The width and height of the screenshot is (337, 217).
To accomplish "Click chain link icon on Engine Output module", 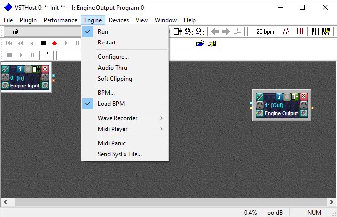I will 260,97.
